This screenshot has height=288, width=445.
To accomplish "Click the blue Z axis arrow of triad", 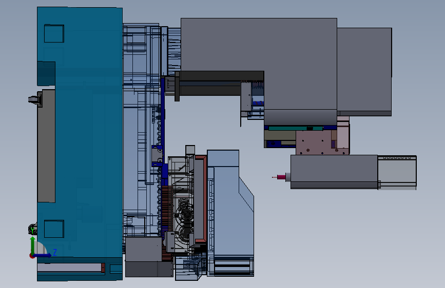I will point(43,255).
